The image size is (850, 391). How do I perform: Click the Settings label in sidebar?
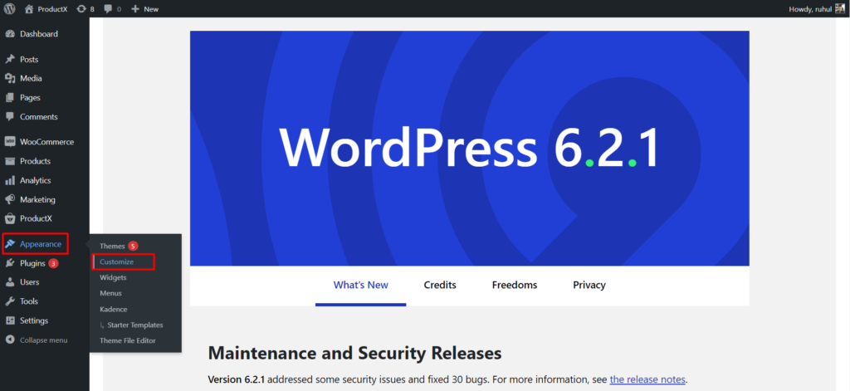(34, 321)
